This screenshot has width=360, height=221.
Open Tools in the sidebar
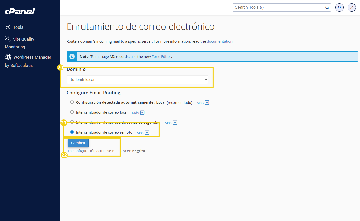tap(18, 27)
